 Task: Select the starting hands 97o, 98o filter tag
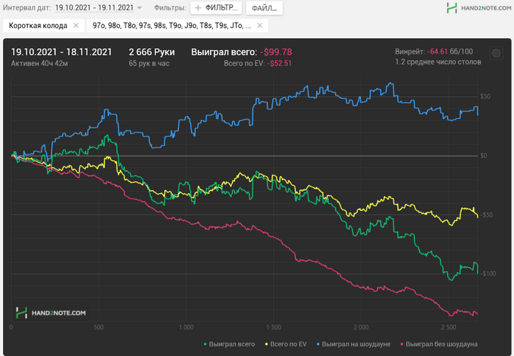(171, 26)
